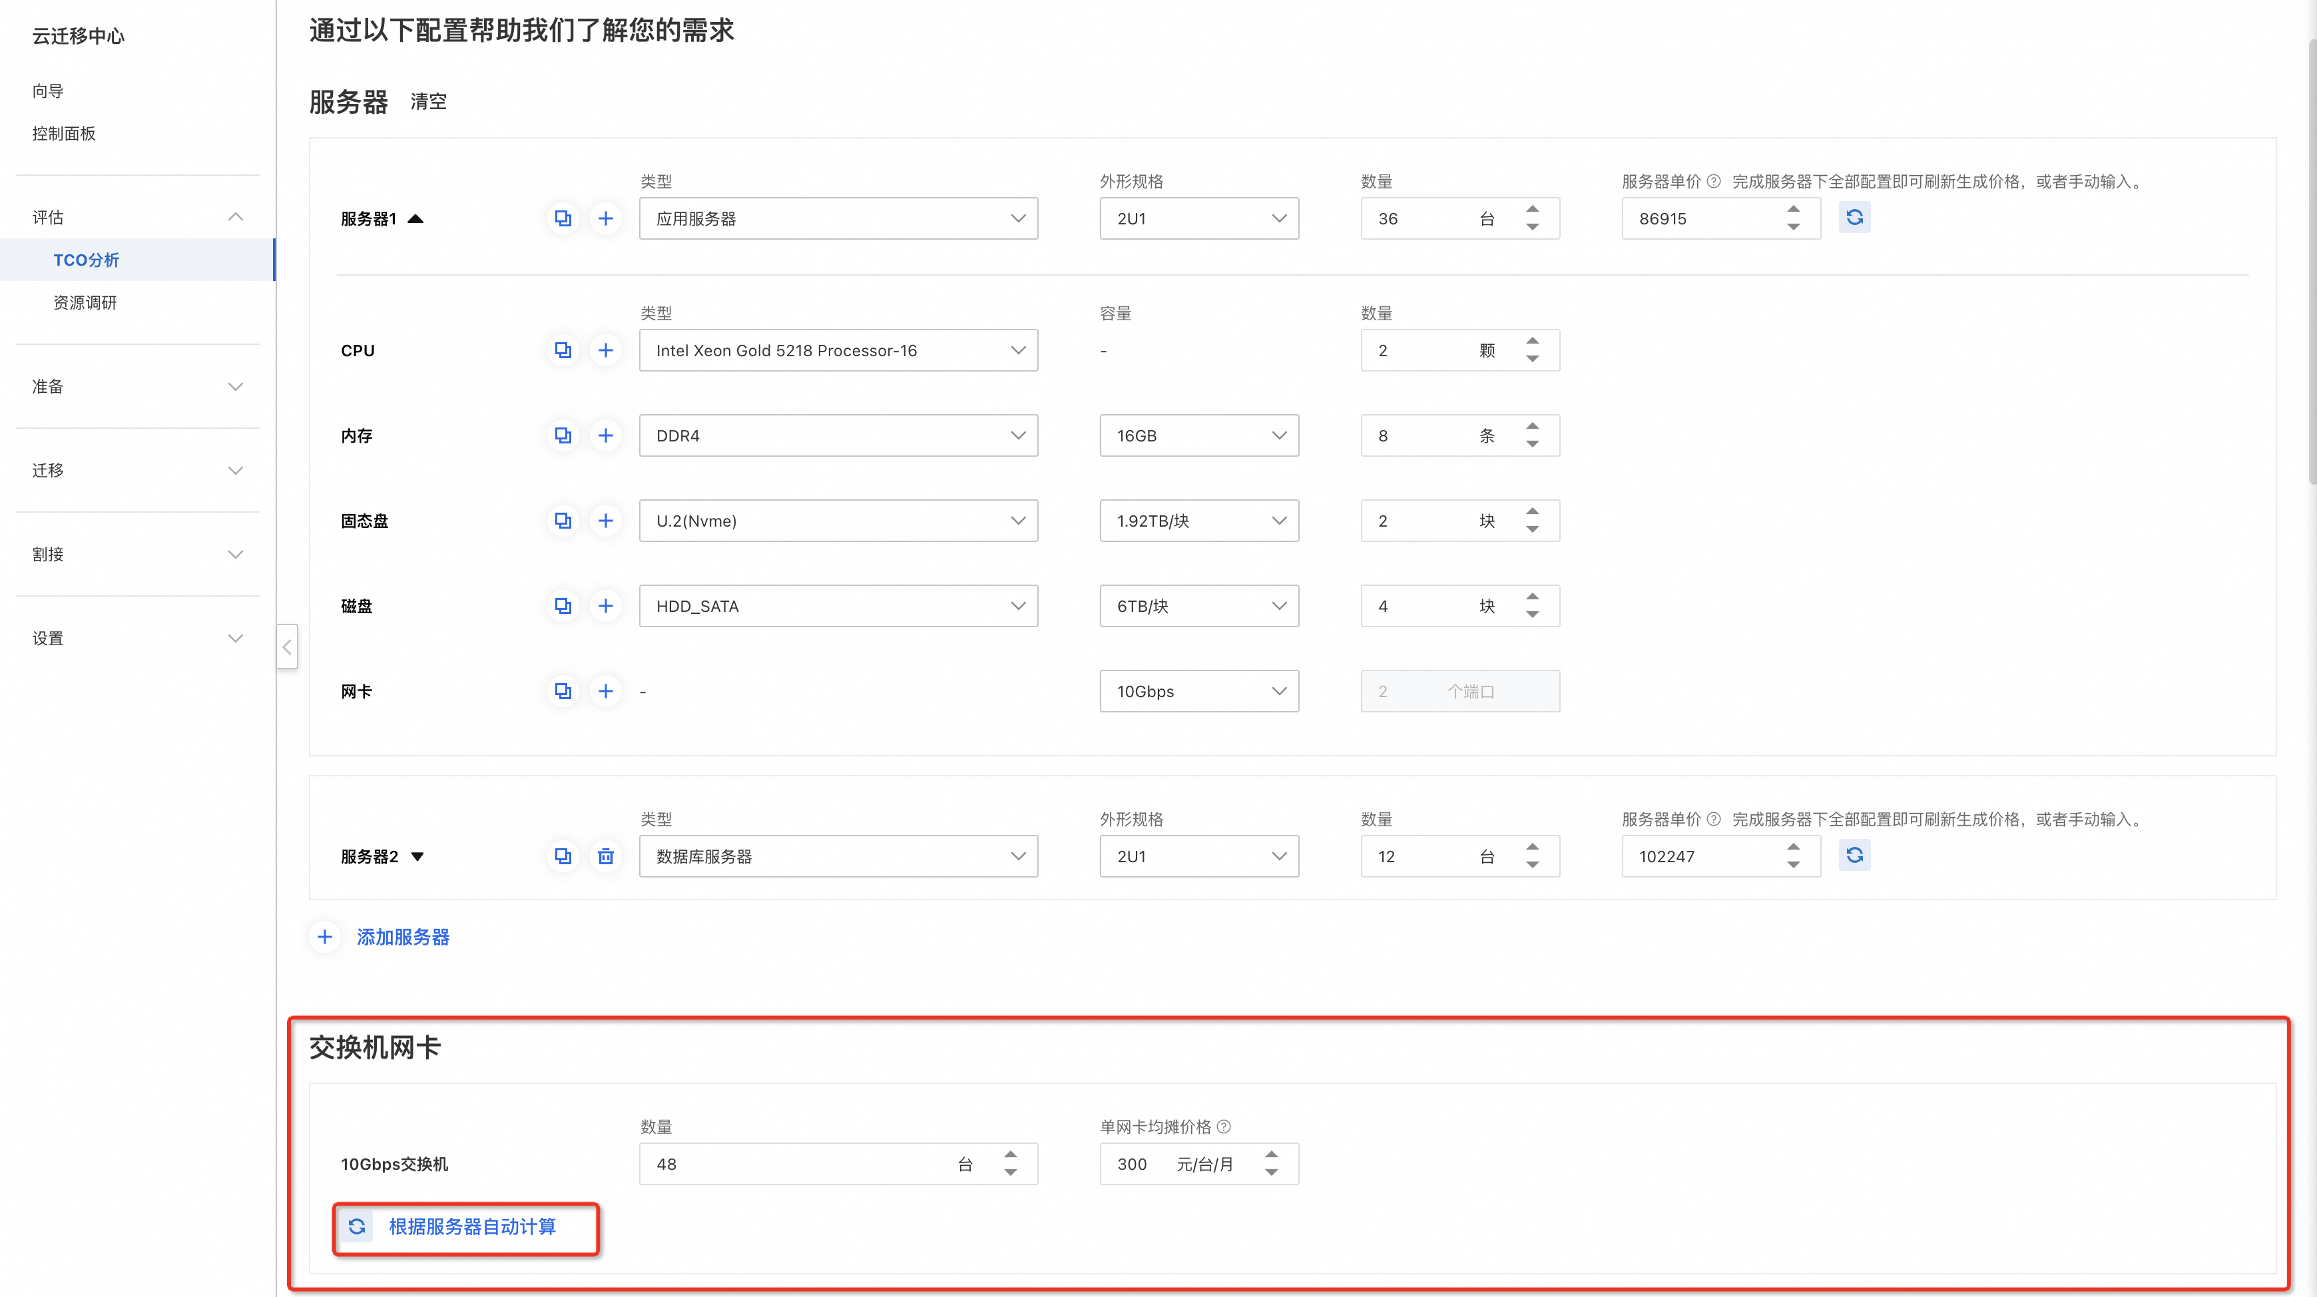Click help icon next to 单网卡均摊价格
This screenshot has height=1297, width=2317.
1223,1126
